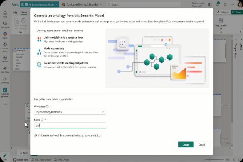Click the Create button
The image size is (243, 162).
(186, 144)
